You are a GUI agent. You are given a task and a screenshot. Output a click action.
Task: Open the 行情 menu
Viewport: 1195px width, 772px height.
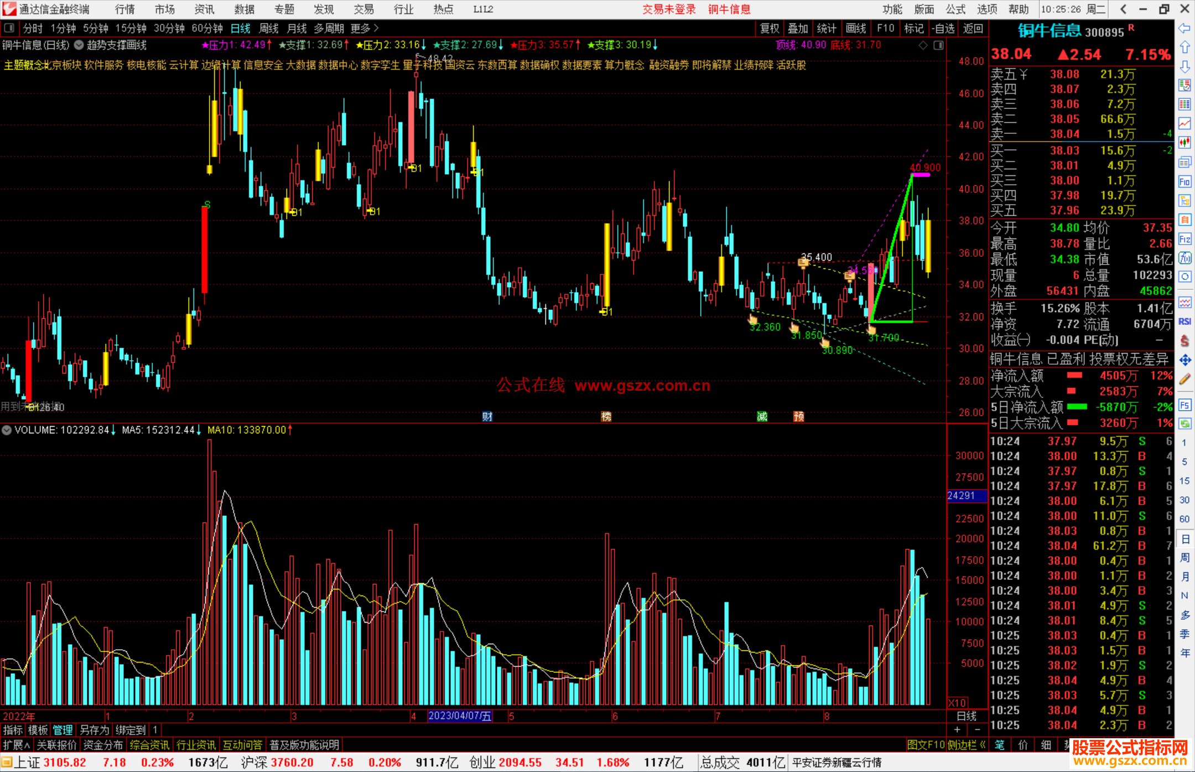pos(124,9)
